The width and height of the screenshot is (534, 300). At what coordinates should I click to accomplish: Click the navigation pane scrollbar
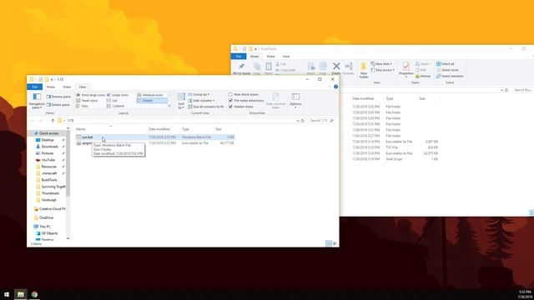[68, 163]
